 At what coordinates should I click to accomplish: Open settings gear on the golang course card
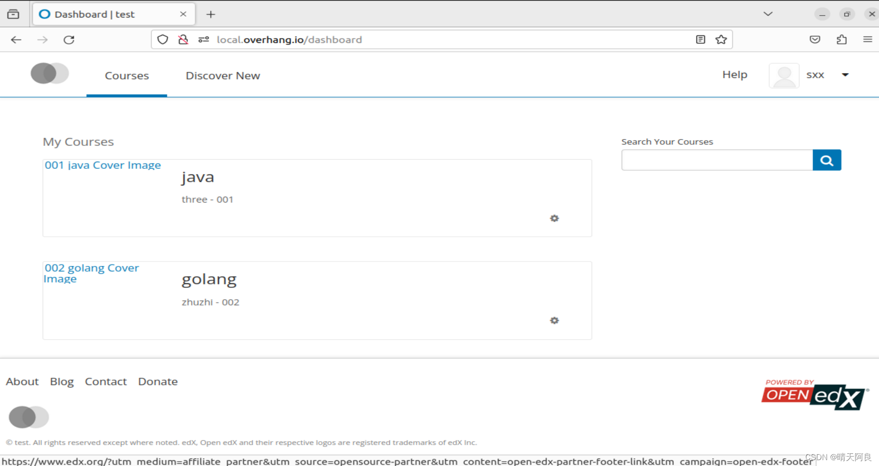click(554, 321)
